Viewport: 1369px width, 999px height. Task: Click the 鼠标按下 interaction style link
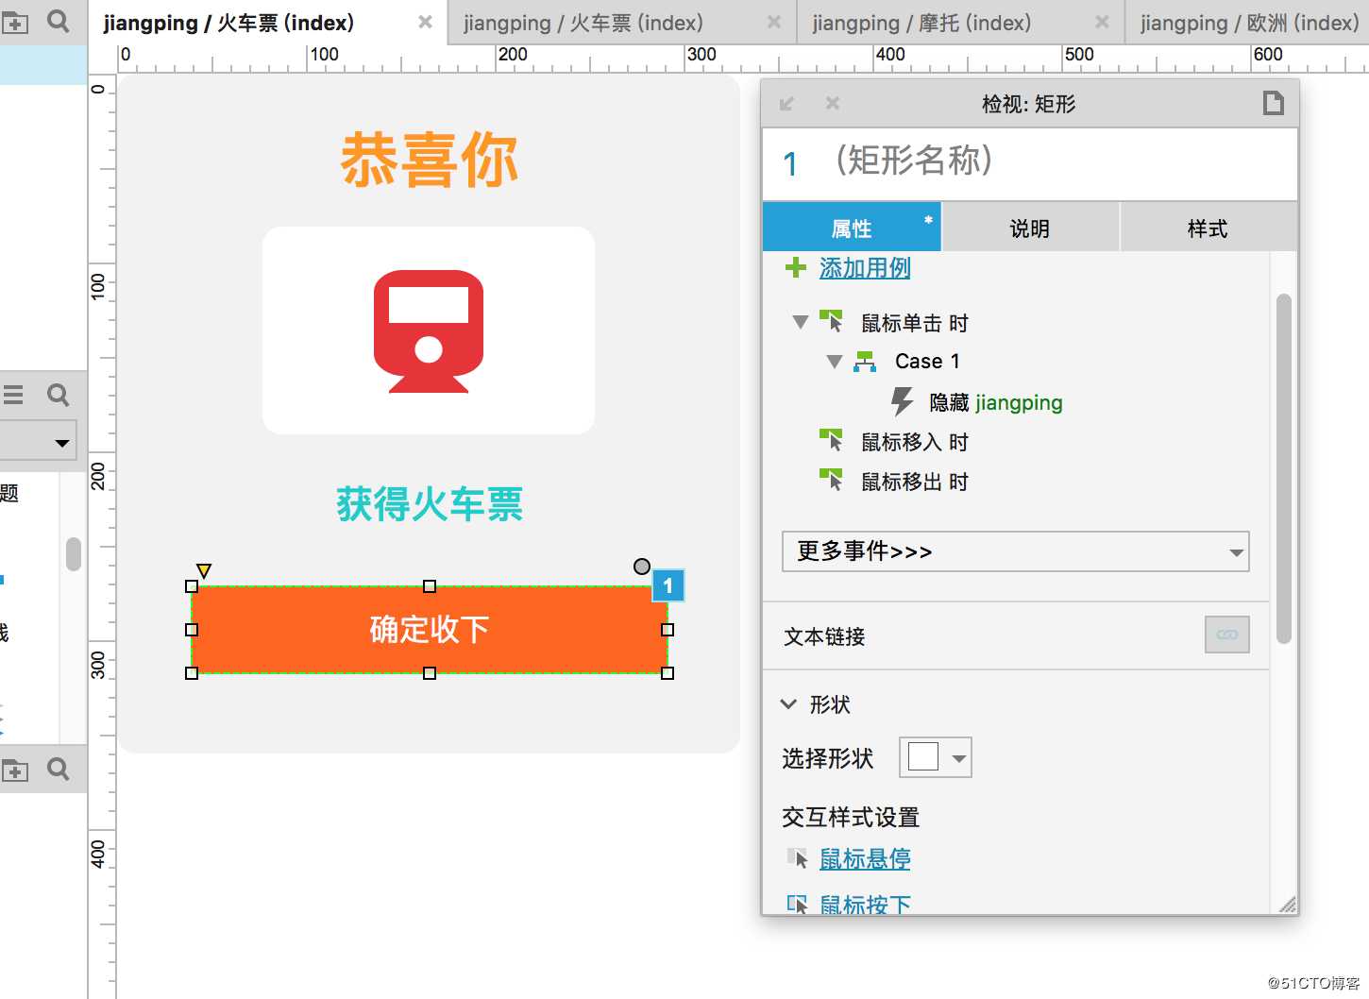865,904
